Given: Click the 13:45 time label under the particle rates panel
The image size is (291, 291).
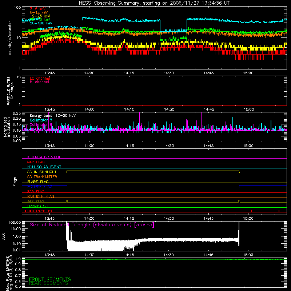Looking at the screenshot, I should click(49, 109).
